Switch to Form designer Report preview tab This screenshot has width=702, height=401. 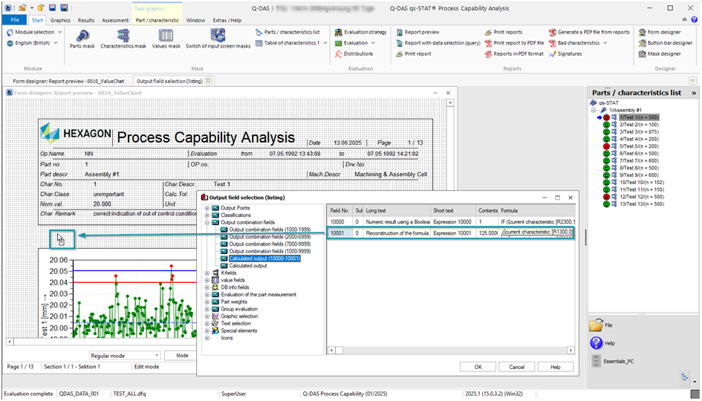tap(68, 81)
